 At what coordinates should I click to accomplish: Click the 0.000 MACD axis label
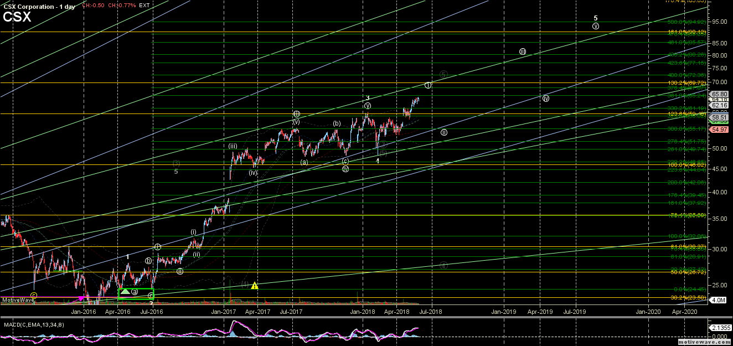[x=719, y=336]
